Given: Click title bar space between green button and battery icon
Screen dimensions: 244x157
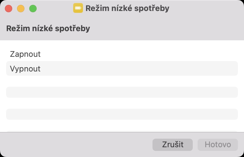Looking at the screenshot, I should pyautogui.click(x=55, y=8).
